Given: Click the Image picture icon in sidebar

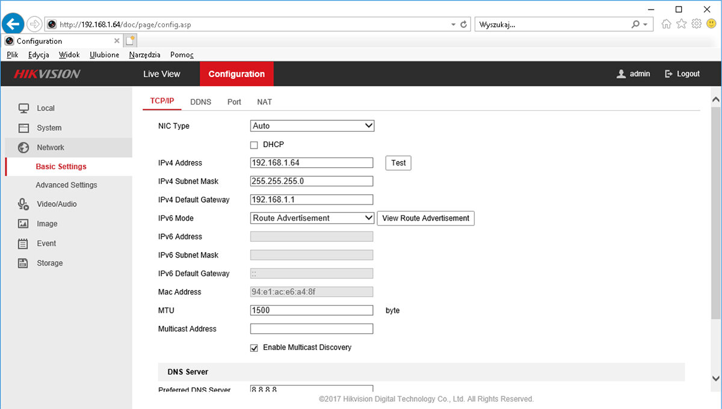Looking at the screenshot, I should click(x=23, y=224).
